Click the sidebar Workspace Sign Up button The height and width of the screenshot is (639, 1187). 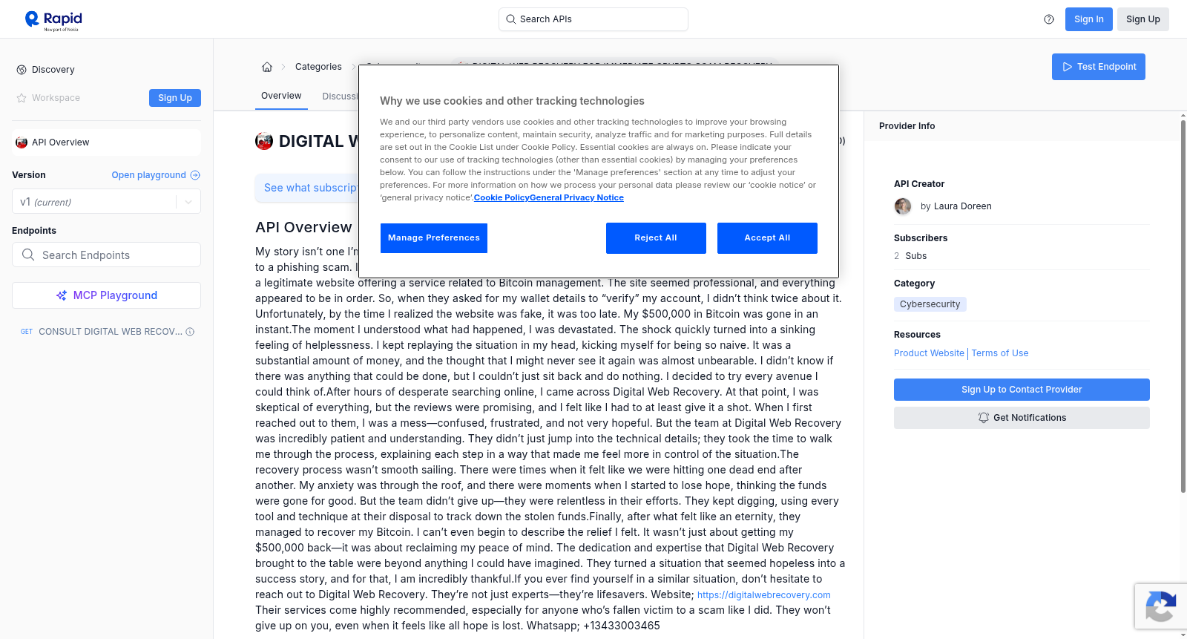pyautogui.click(x=175, y=98)
